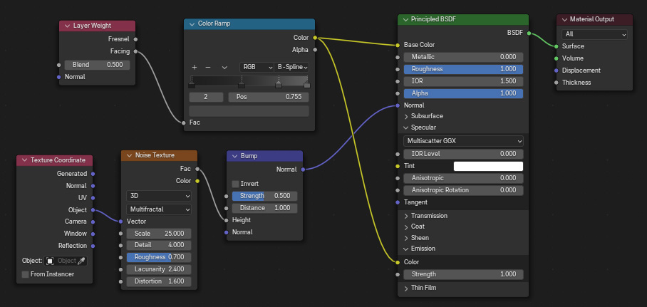Collapse the Material Output node
The width and height of the screenshot is (647, 307).
[x=564, y=19]
